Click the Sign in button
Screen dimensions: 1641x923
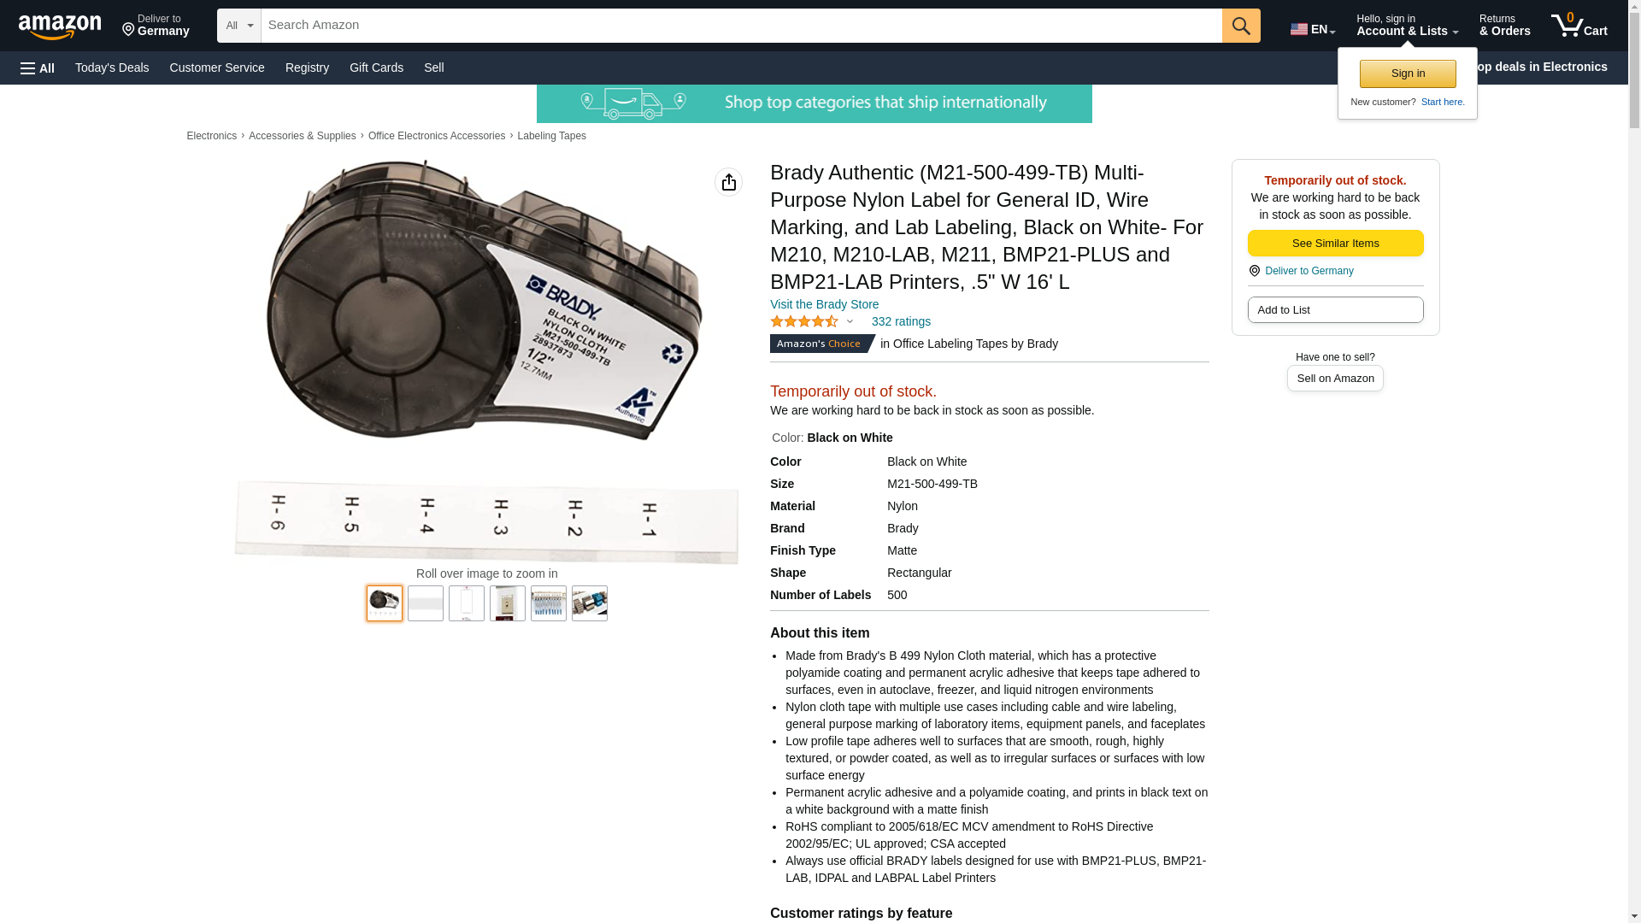[1408, 73]
